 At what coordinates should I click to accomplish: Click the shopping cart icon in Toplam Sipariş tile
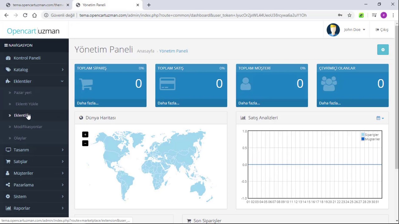[86, 84]
